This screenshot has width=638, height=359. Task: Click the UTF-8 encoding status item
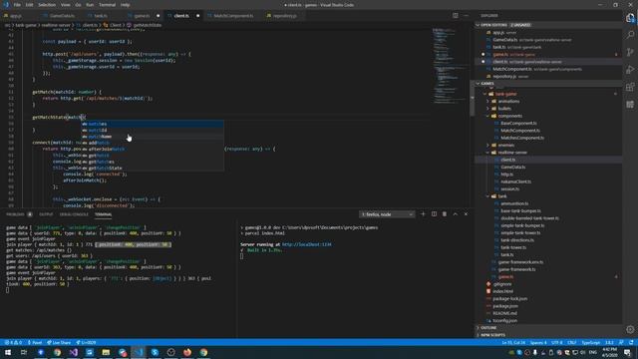click(x=557, y=343)
